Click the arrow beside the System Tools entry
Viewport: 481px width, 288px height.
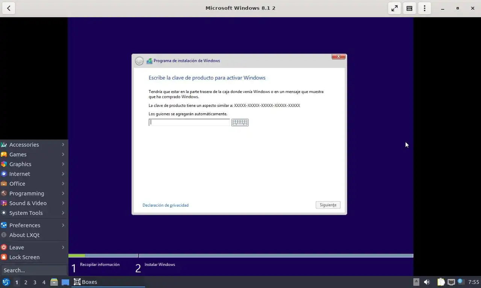tap(63, 213)
